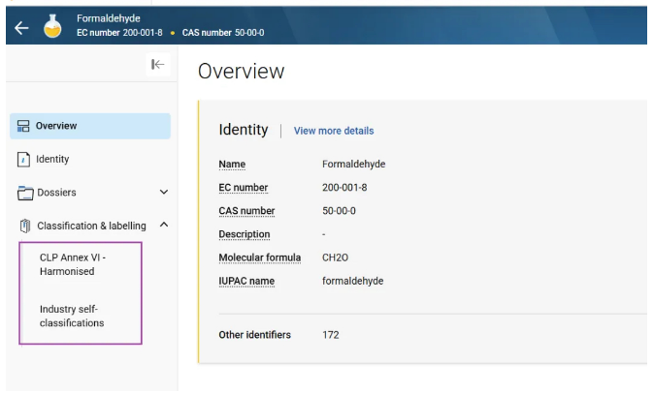Click the underlined Description label

(245, 234)
